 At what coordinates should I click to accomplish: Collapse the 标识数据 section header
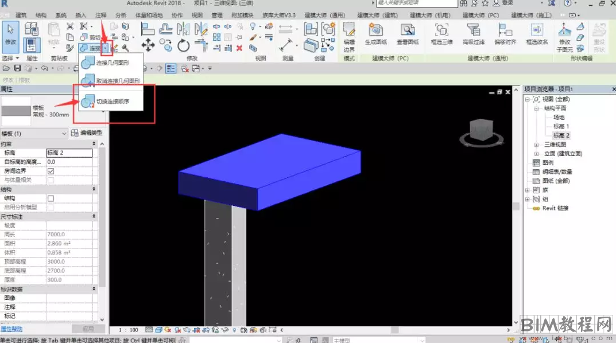pyautogui.click(x=94, y=289)
